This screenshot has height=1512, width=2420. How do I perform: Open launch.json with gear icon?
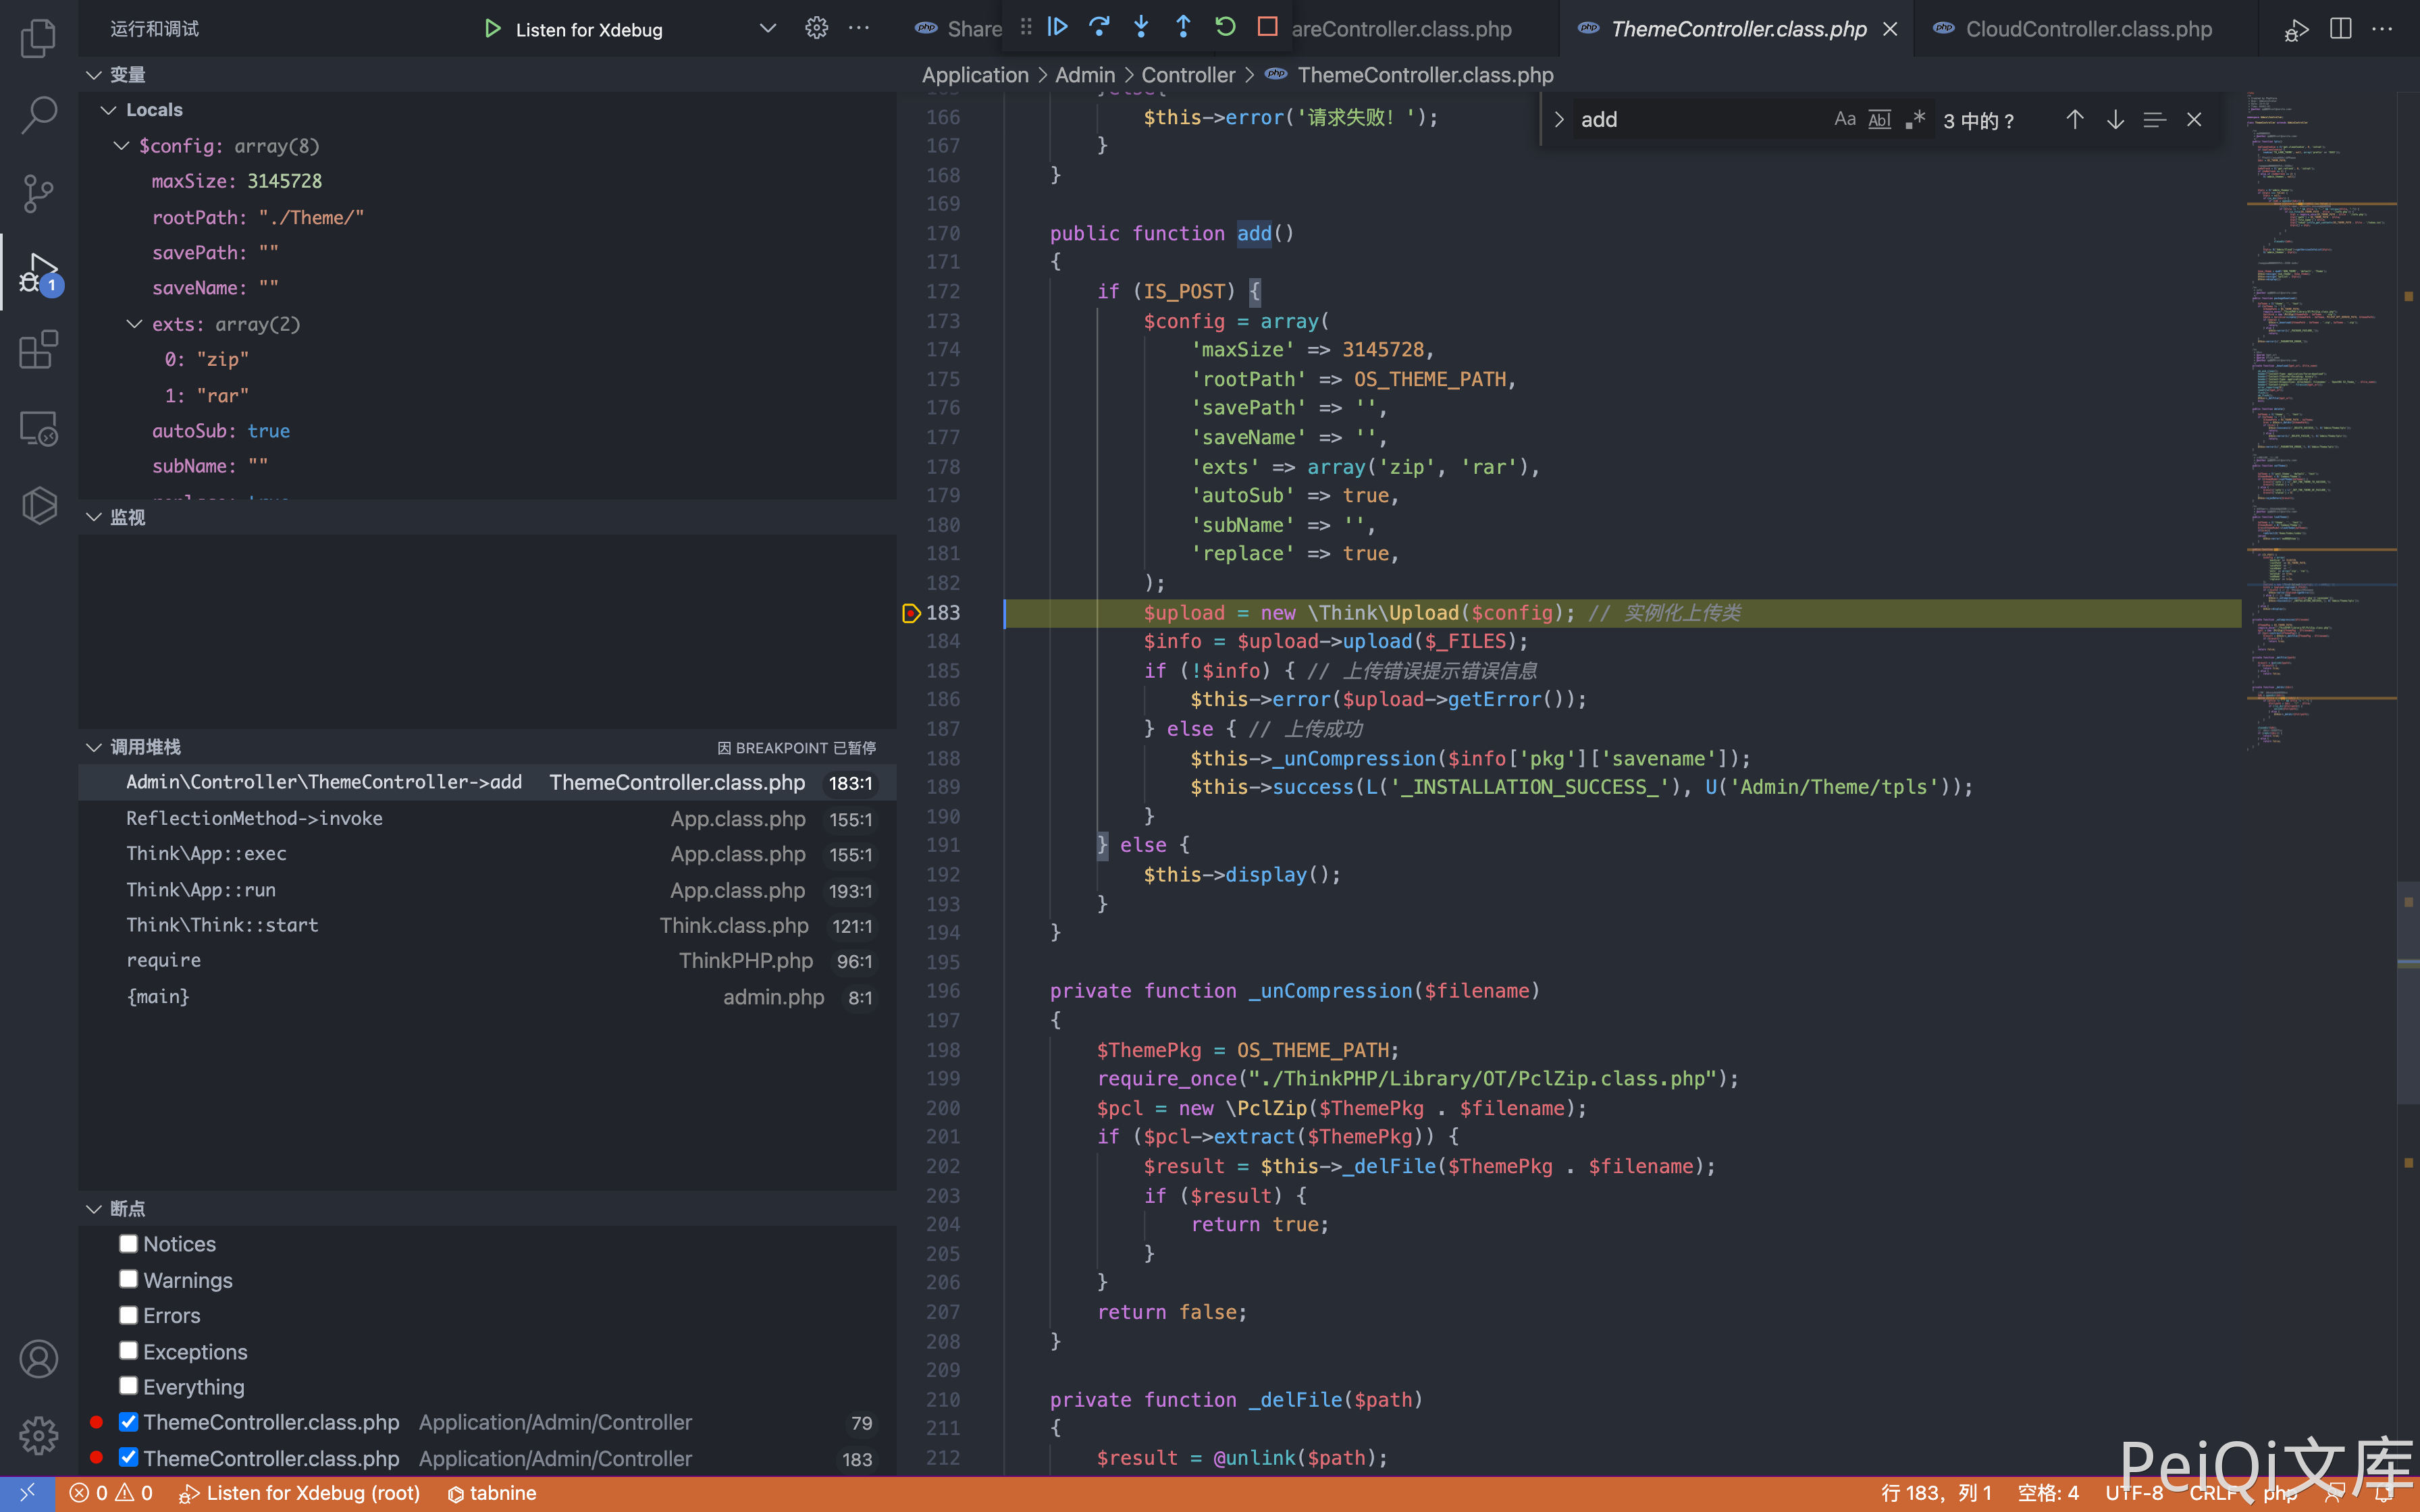click(816, 28)
